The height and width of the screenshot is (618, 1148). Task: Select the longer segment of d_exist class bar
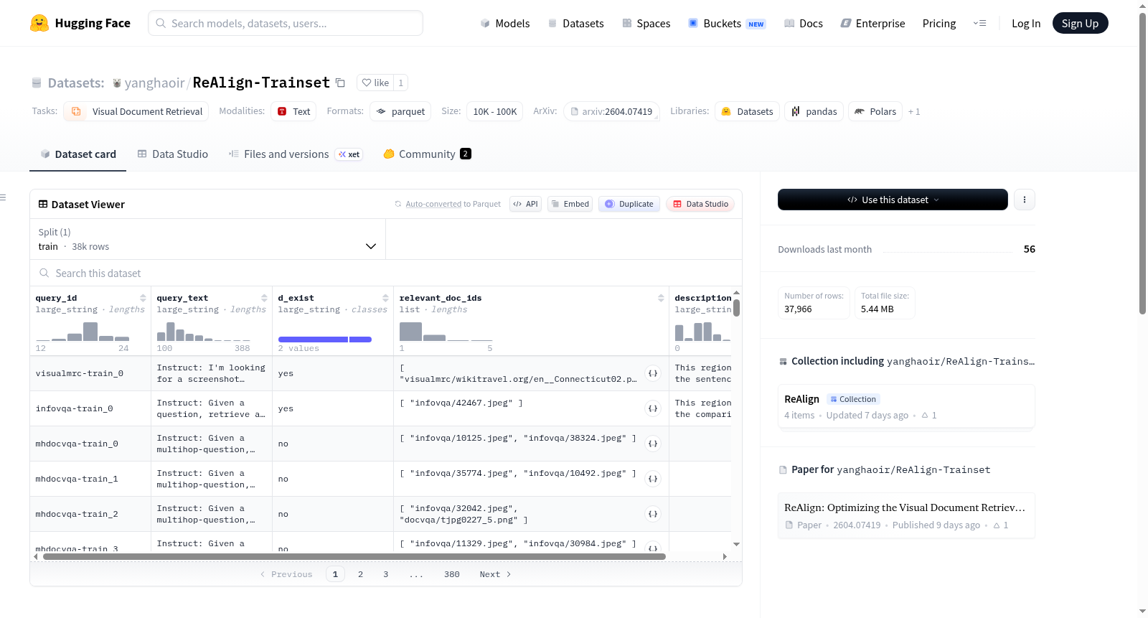click(313, 340)
